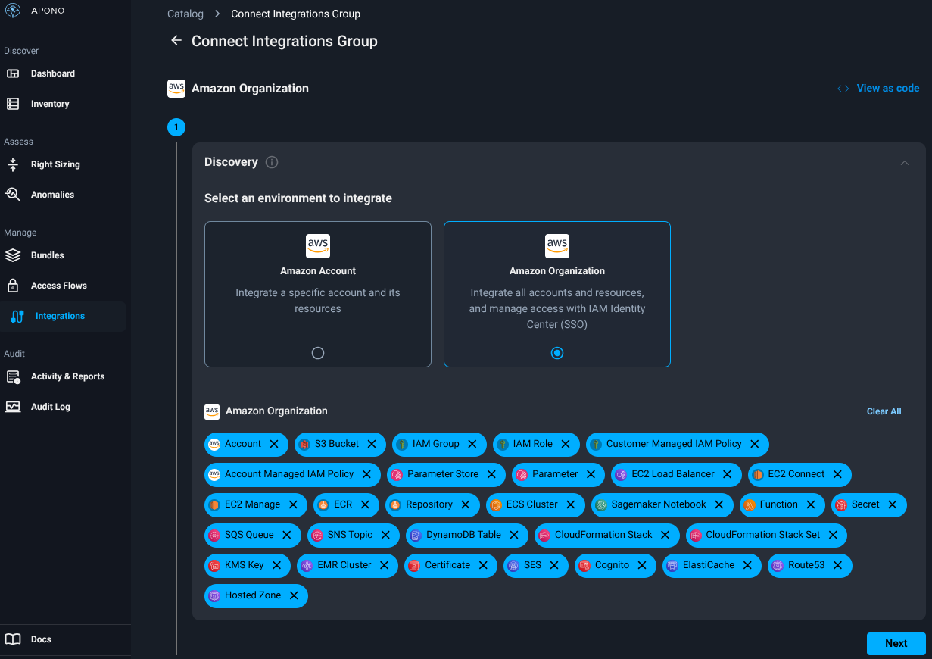
Task: Navigate to Catalog via the breadcrumb
Action: click(x=184, y=14)
